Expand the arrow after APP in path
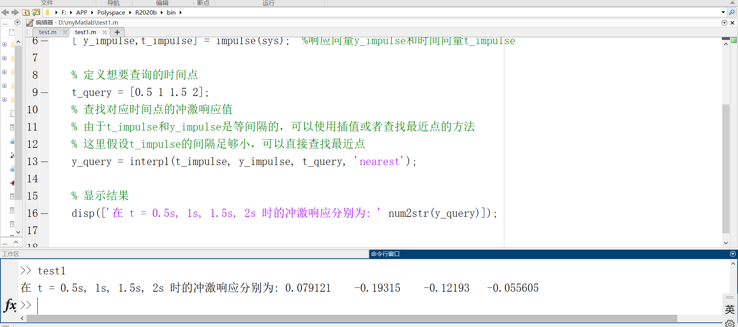Image resolution: width=738 pixels, height=327 pixels. click(x=92, y=12)
